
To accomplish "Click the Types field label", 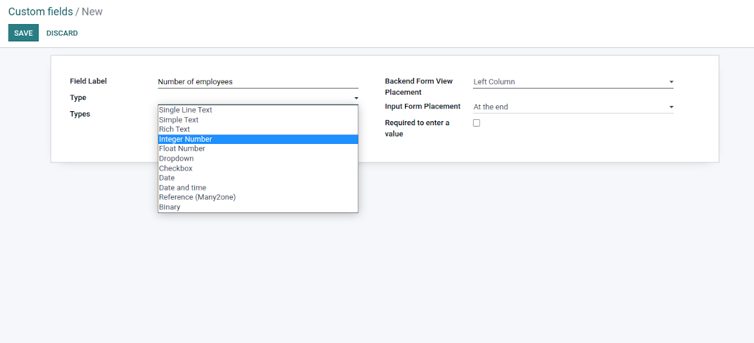I will 80,114.
